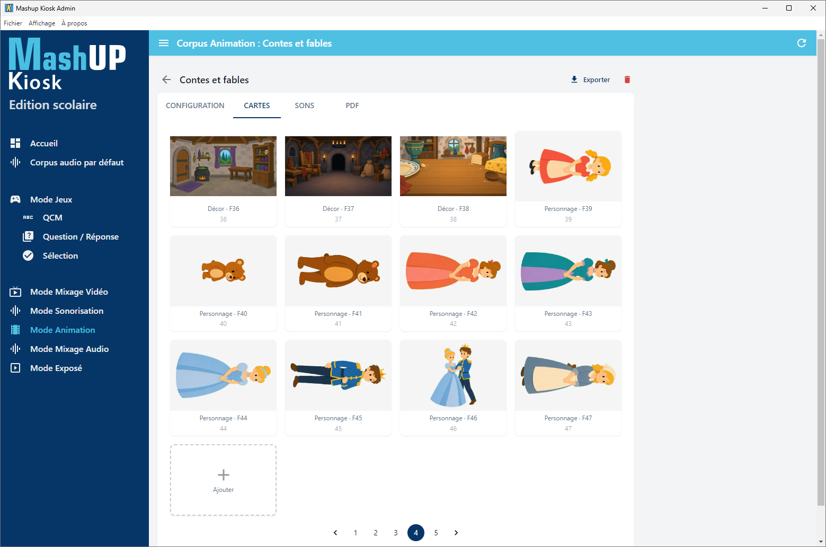Click the vertical scrollbar on the right

821,272
